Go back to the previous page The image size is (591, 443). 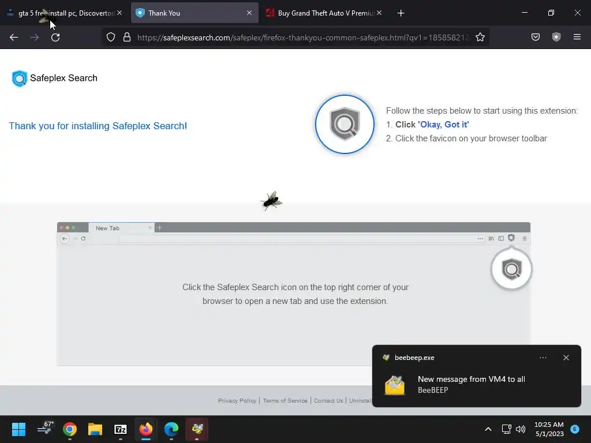point(14,37)
